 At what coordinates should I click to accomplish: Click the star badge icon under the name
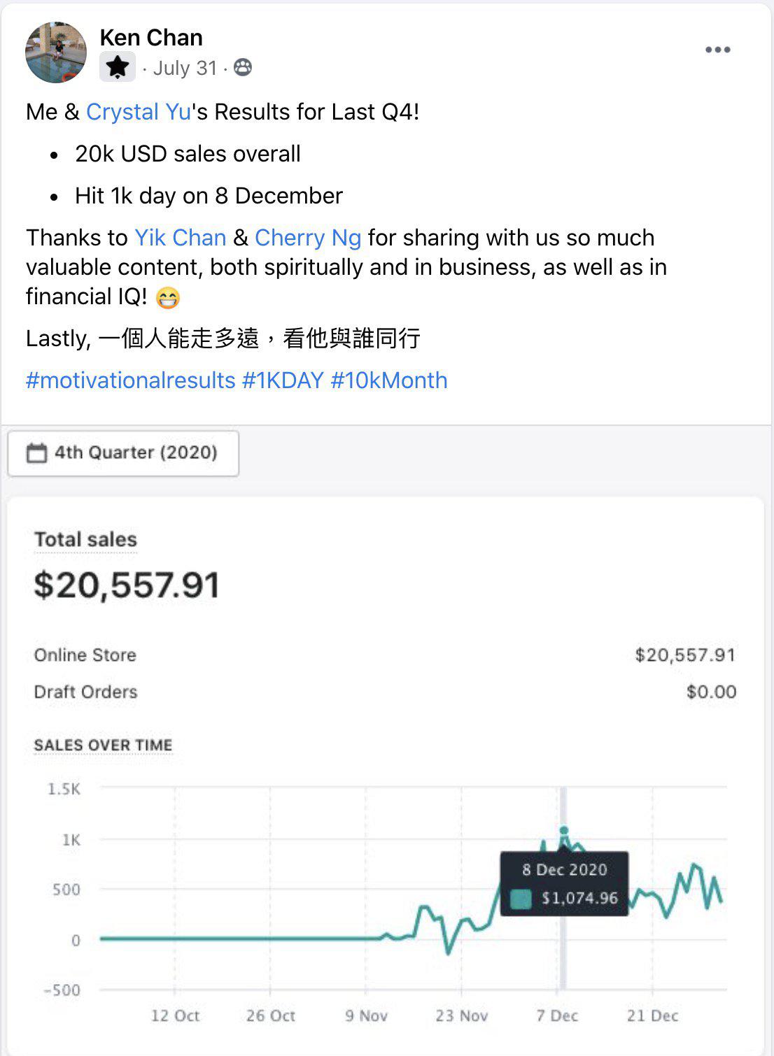point(118,68)
